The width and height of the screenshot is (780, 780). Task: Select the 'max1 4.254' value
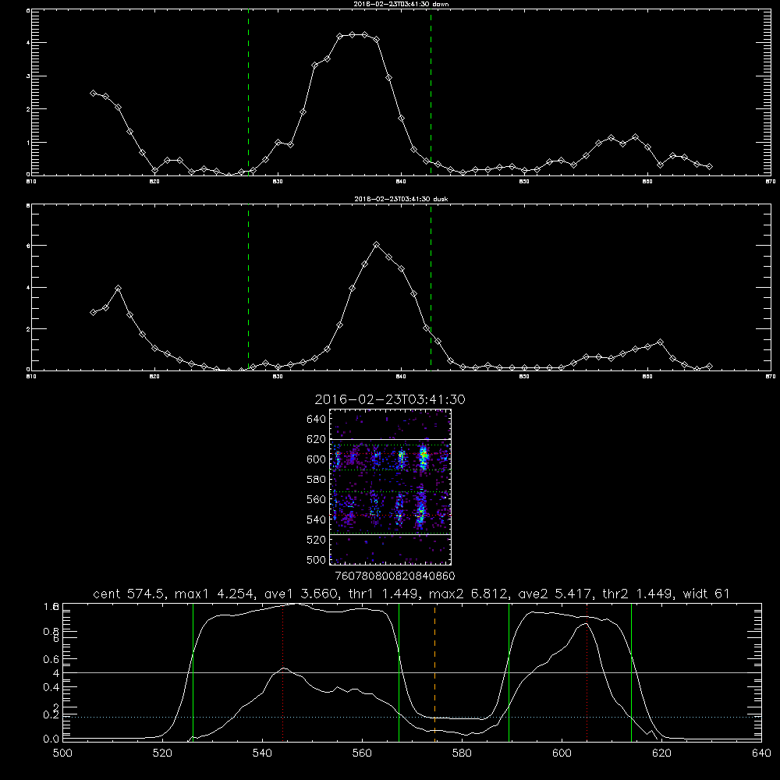[212, 594]
